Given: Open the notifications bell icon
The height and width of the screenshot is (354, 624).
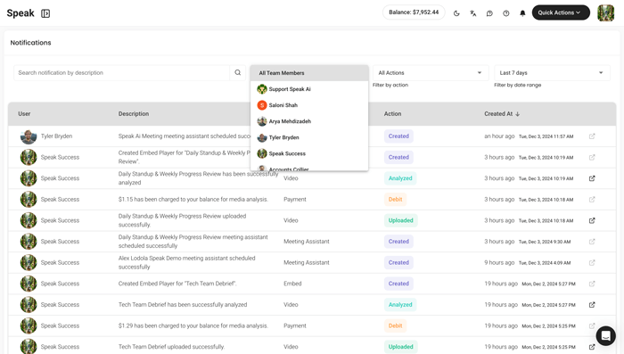Looking at the screenshot, I should (x=522, y=13).
